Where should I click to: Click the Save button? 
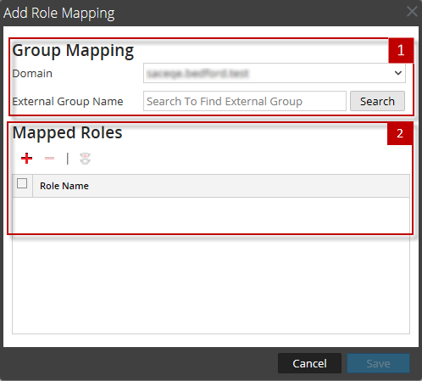tap(378, 363)
